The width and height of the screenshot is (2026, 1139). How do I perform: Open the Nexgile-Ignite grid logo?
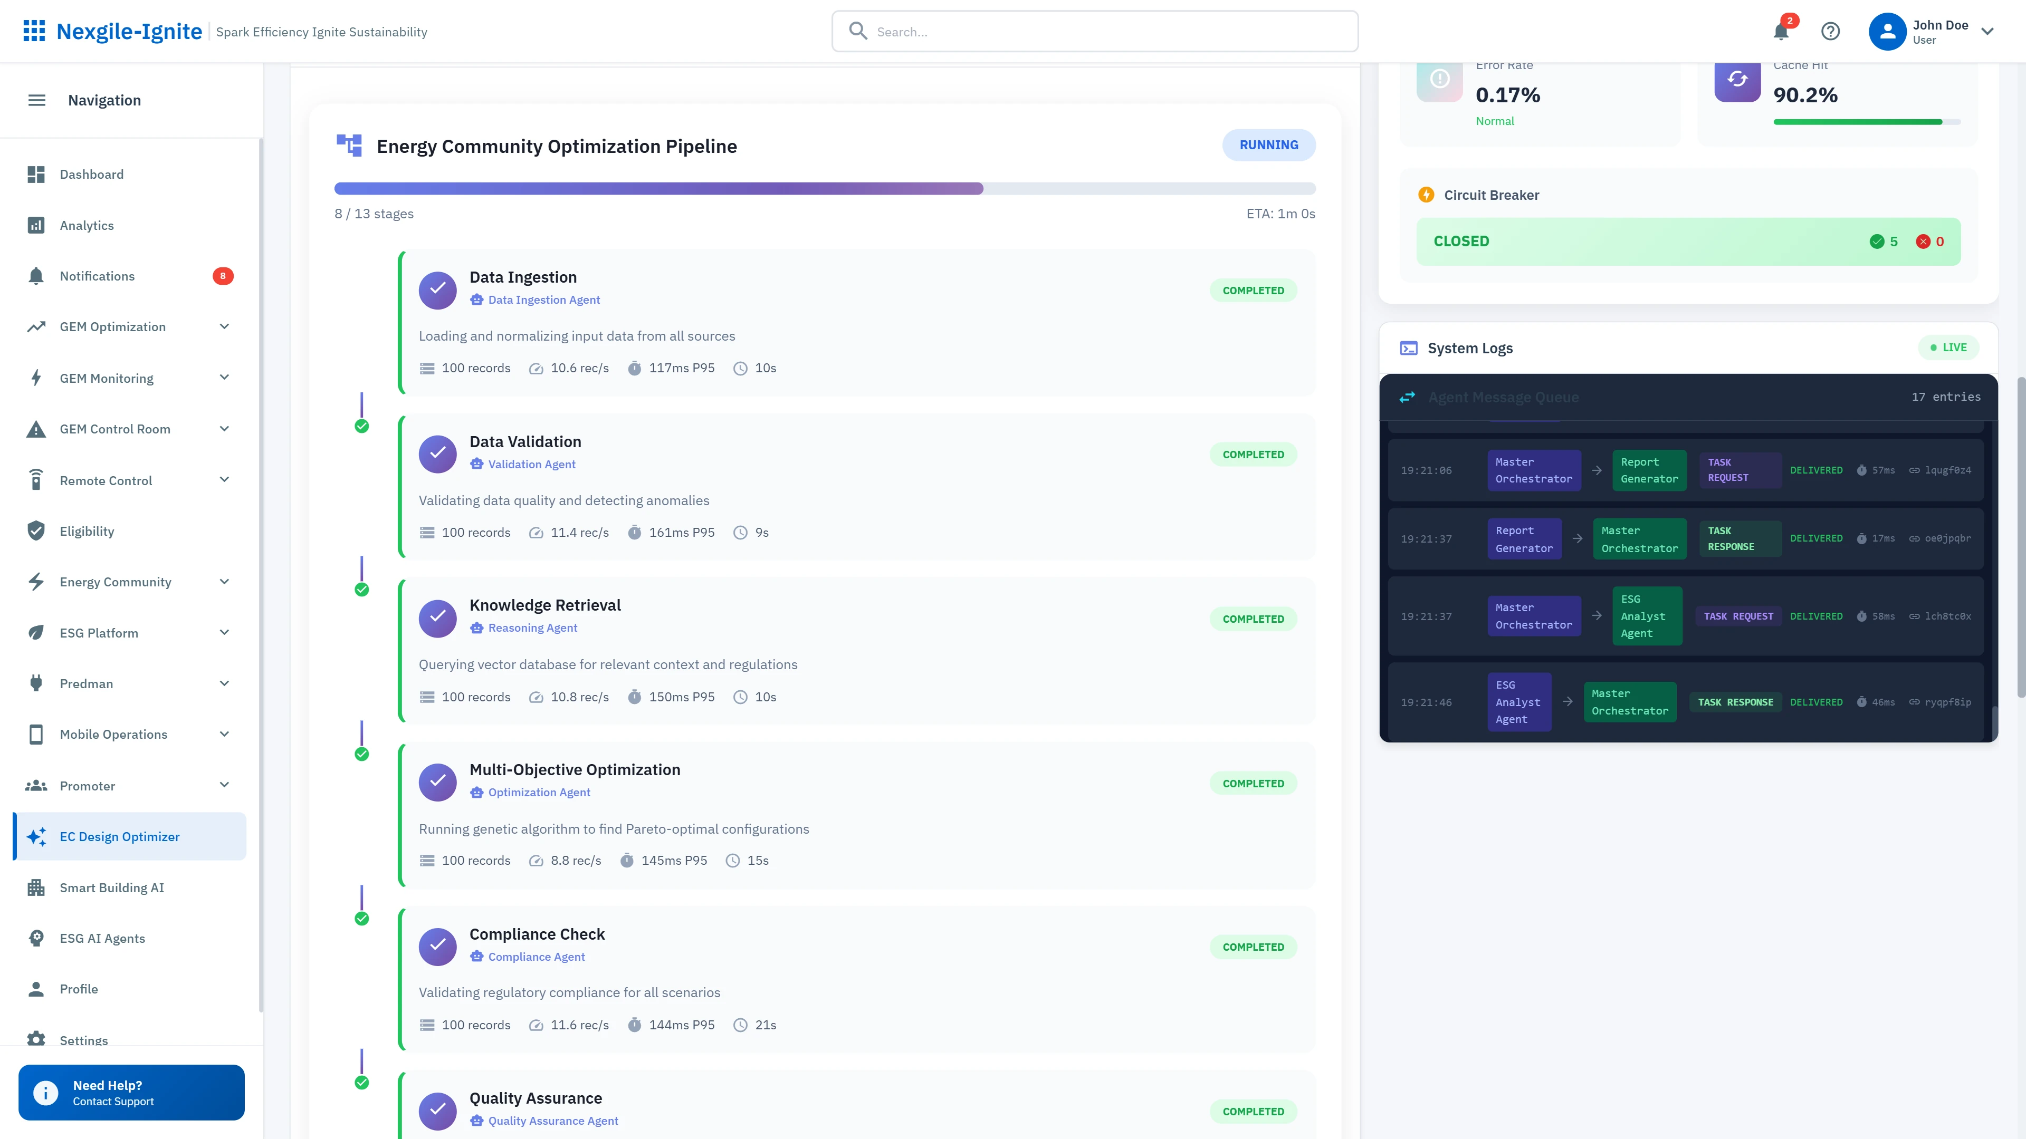(35, 31)
